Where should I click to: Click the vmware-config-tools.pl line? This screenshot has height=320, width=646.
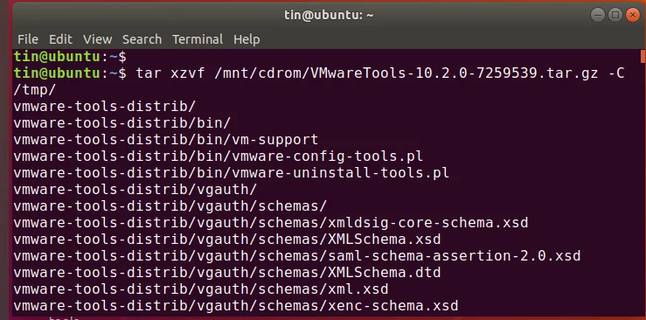tap(218, 157)
